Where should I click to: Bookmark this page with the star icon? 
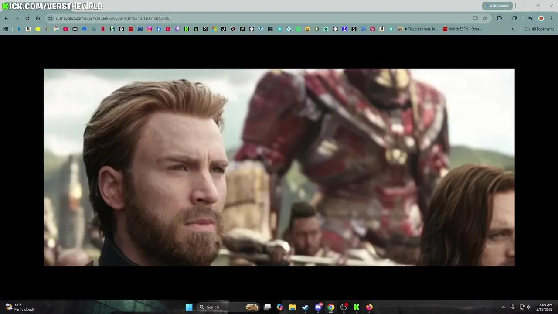485,18
